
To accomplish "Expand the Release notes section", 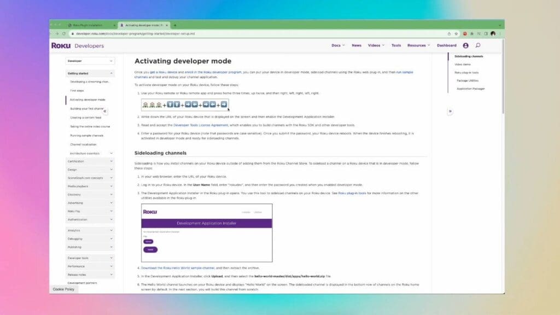I will click(90, 275).
